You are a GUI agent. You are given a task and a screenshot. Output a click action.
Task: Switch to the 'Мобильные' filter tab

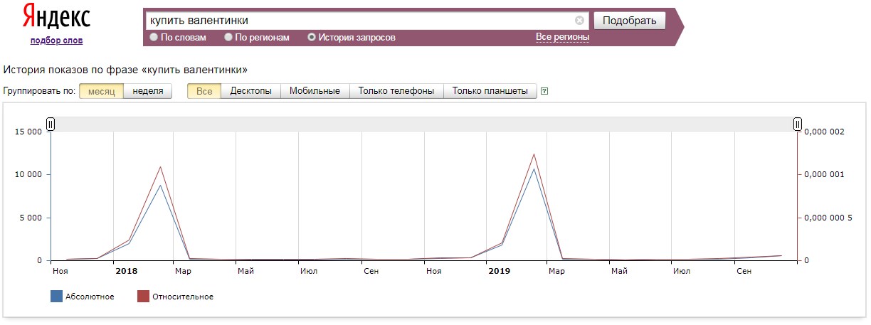[x=315, y=91]
